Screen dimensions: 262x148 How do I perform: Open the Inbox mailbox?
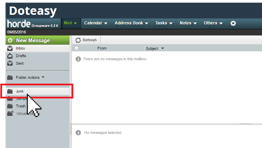(38, 48)
